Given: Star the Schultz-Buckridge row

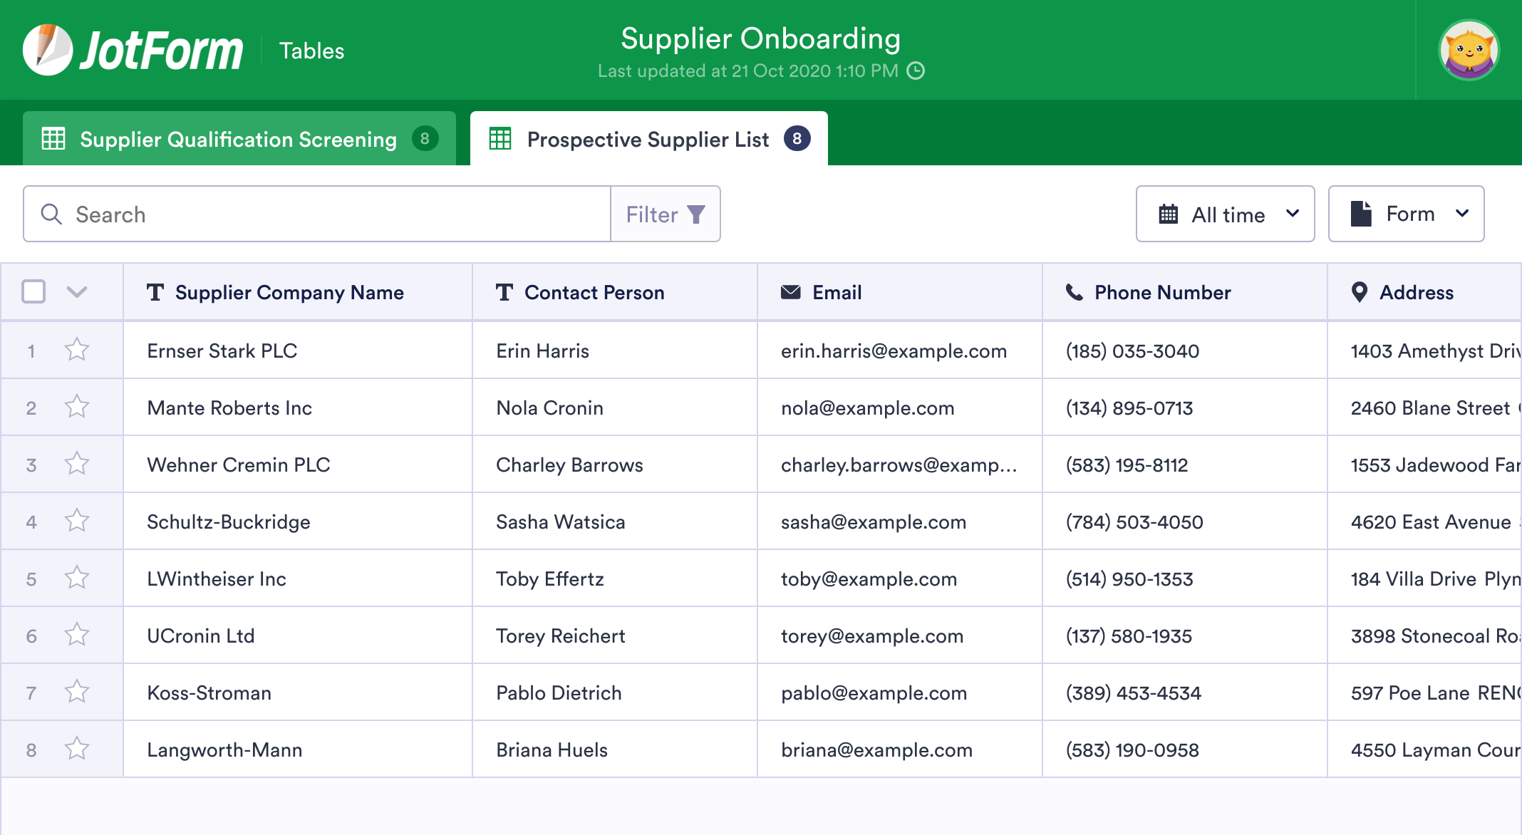Looking at the screenshot, I should click(76, 521).
